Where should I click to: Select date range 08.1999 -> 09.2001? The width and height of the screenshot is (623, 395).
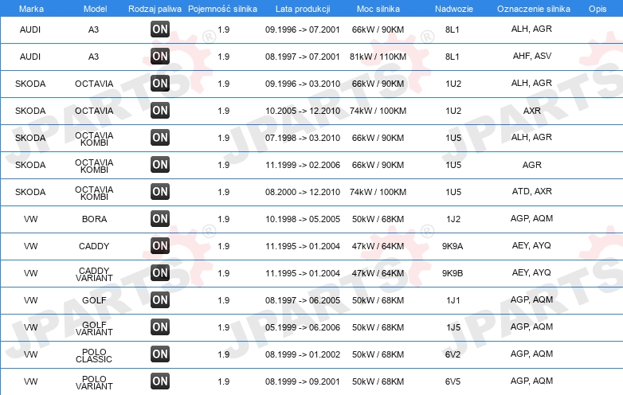[303, 381]
